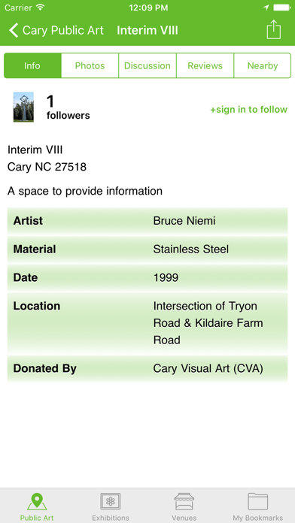
Task: Tap the Location row with Tryon Road
Action: [147, 323]
